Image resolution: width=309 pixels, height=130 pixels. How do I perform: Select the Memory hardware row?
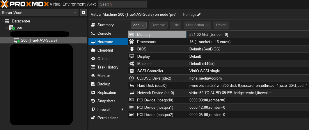[219, 34]
